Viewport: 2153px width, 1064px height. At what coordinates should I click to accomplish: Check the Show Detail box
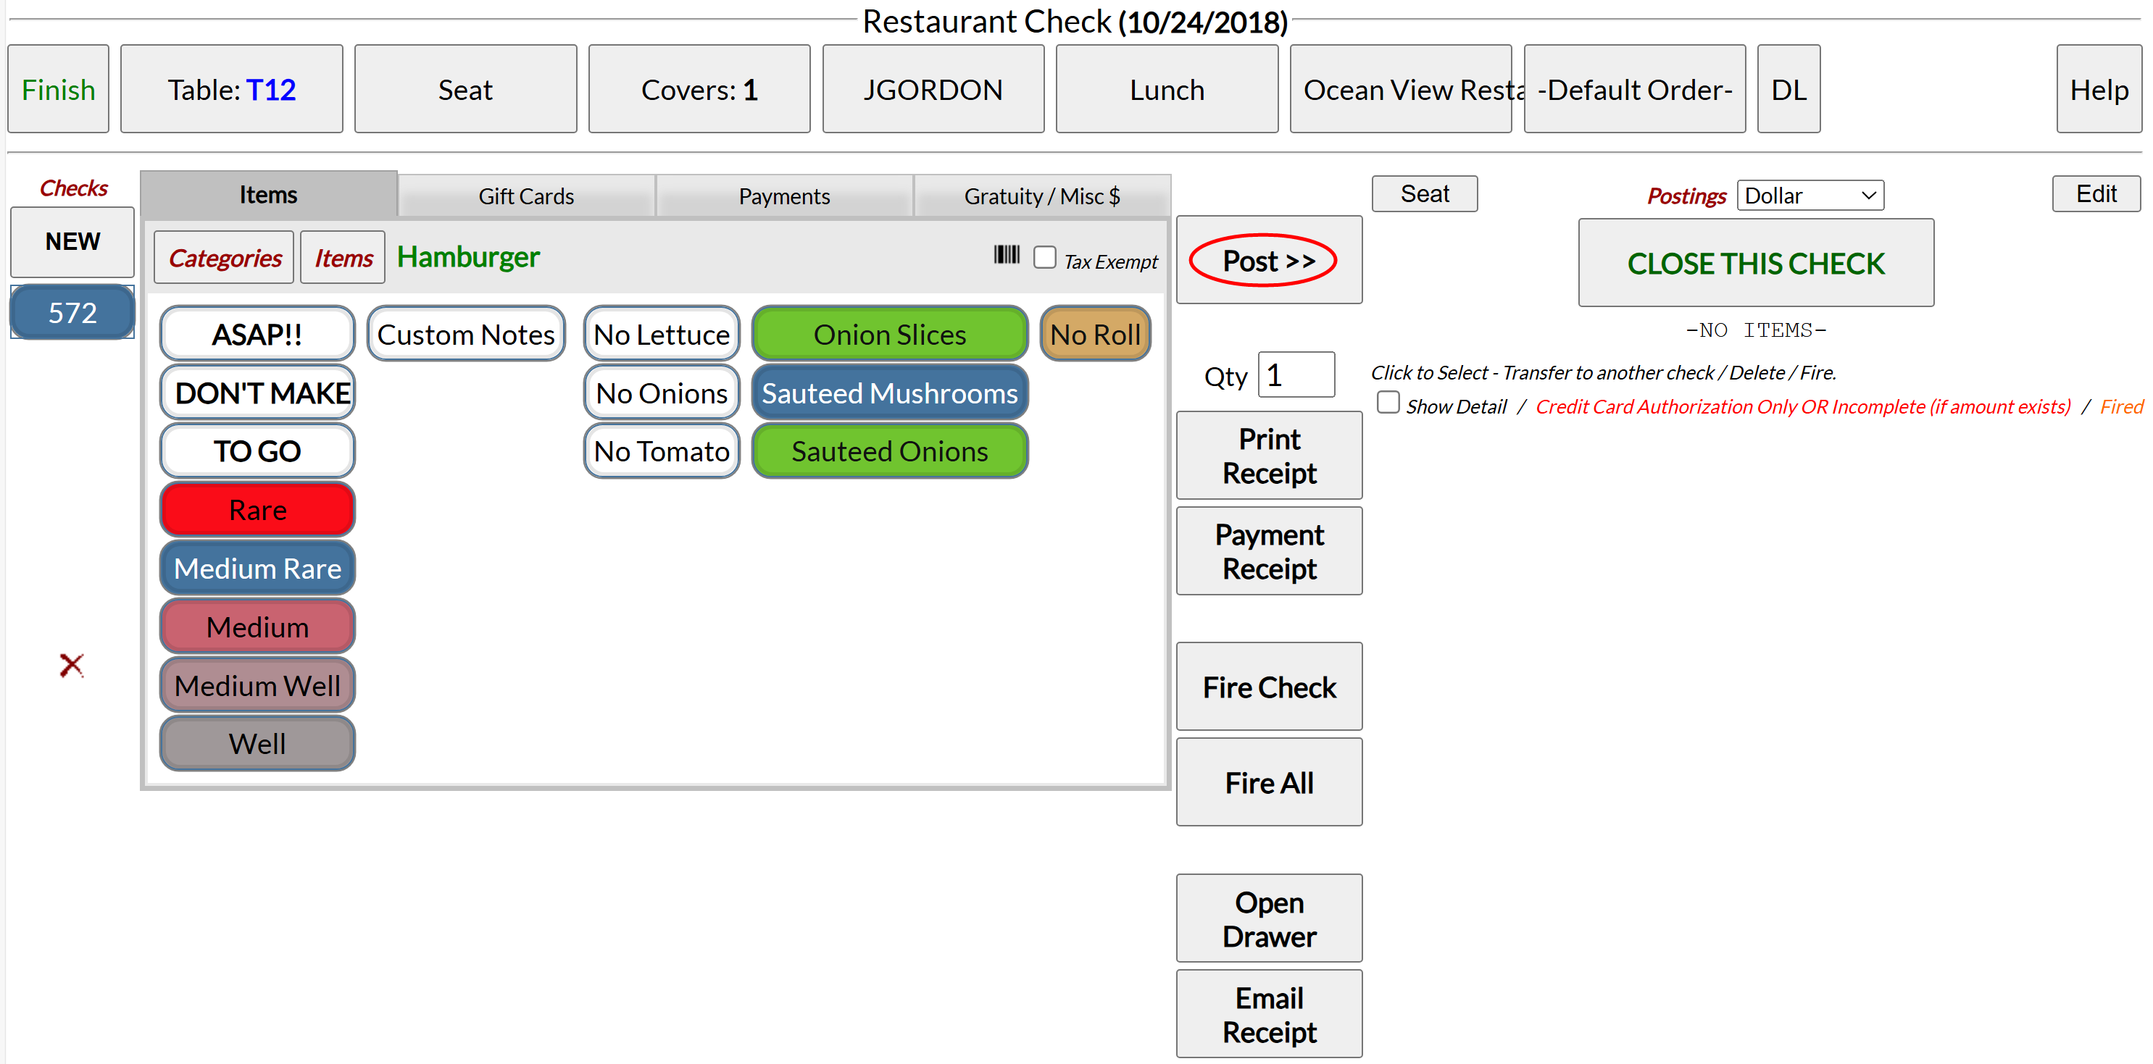coord(1388,403)
